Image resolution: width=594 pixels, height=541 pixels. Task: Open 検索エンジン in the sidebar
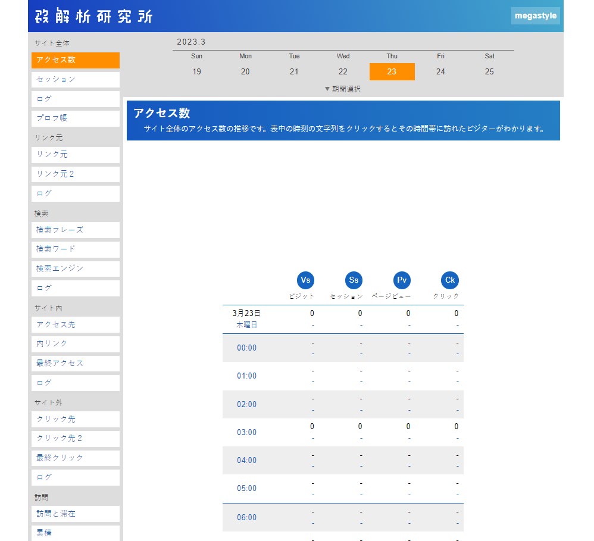tap(76, 268)
